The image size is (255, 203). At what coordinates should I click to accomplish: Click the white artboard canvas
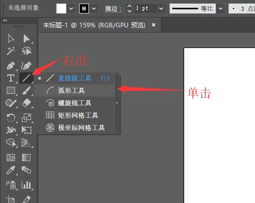click(219, 126)
